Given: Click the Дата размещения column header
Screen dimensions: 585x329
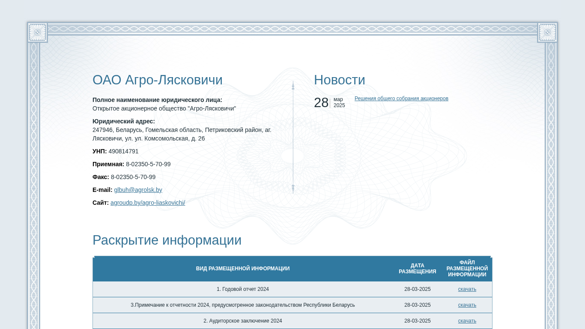Looking at the screenshot, I should [417, 269].
